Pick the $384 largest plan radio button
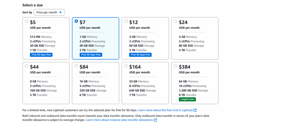 (175, 66)
